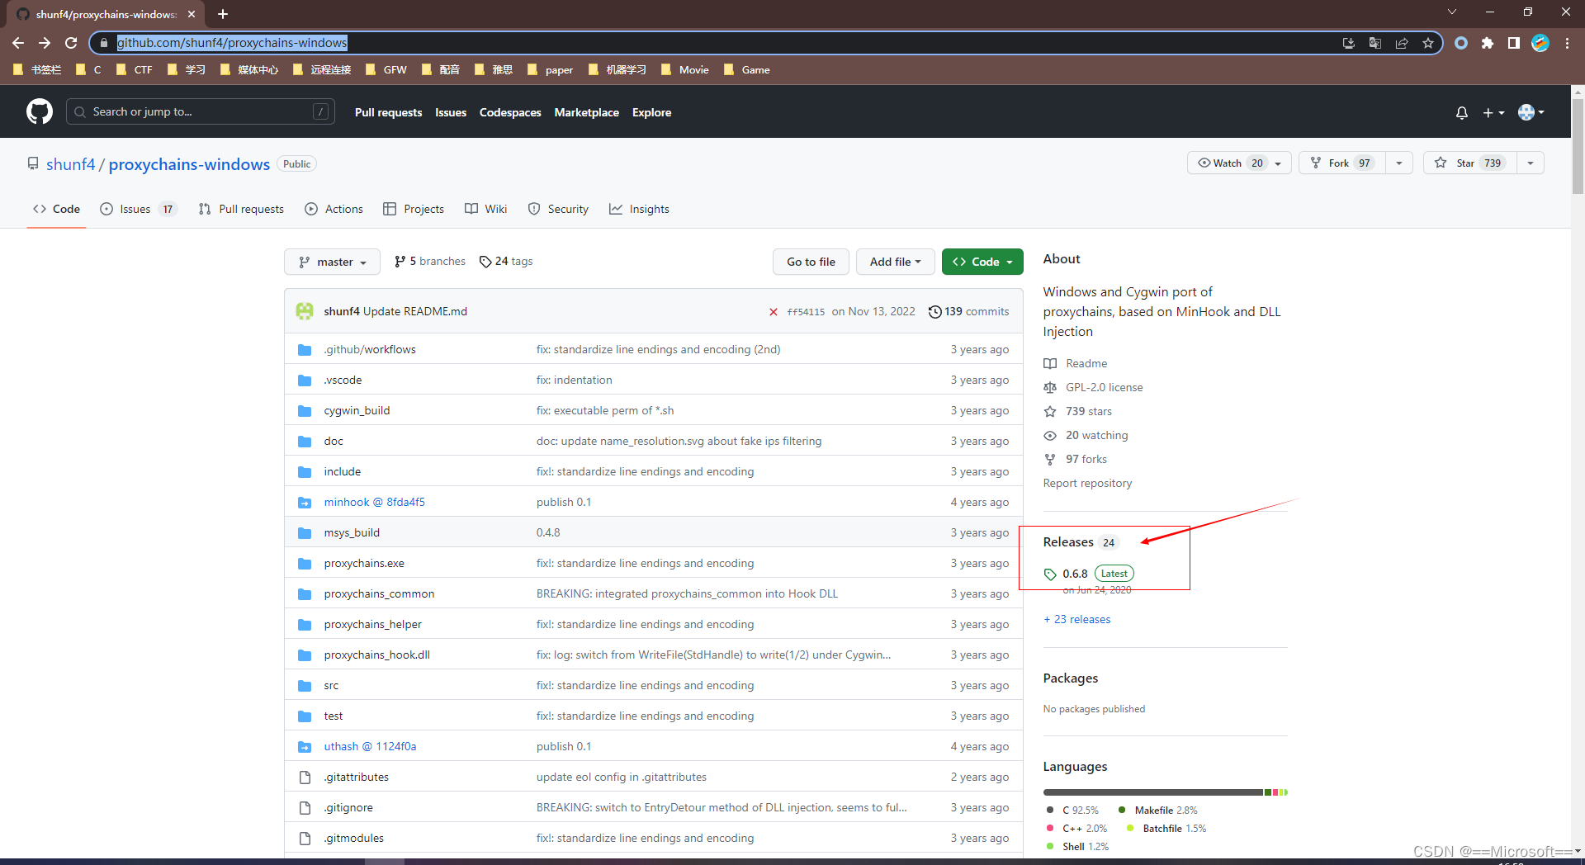Bookmark this page with the star icon
This screenshot has height=865, width=1585.
point(1428,43)
